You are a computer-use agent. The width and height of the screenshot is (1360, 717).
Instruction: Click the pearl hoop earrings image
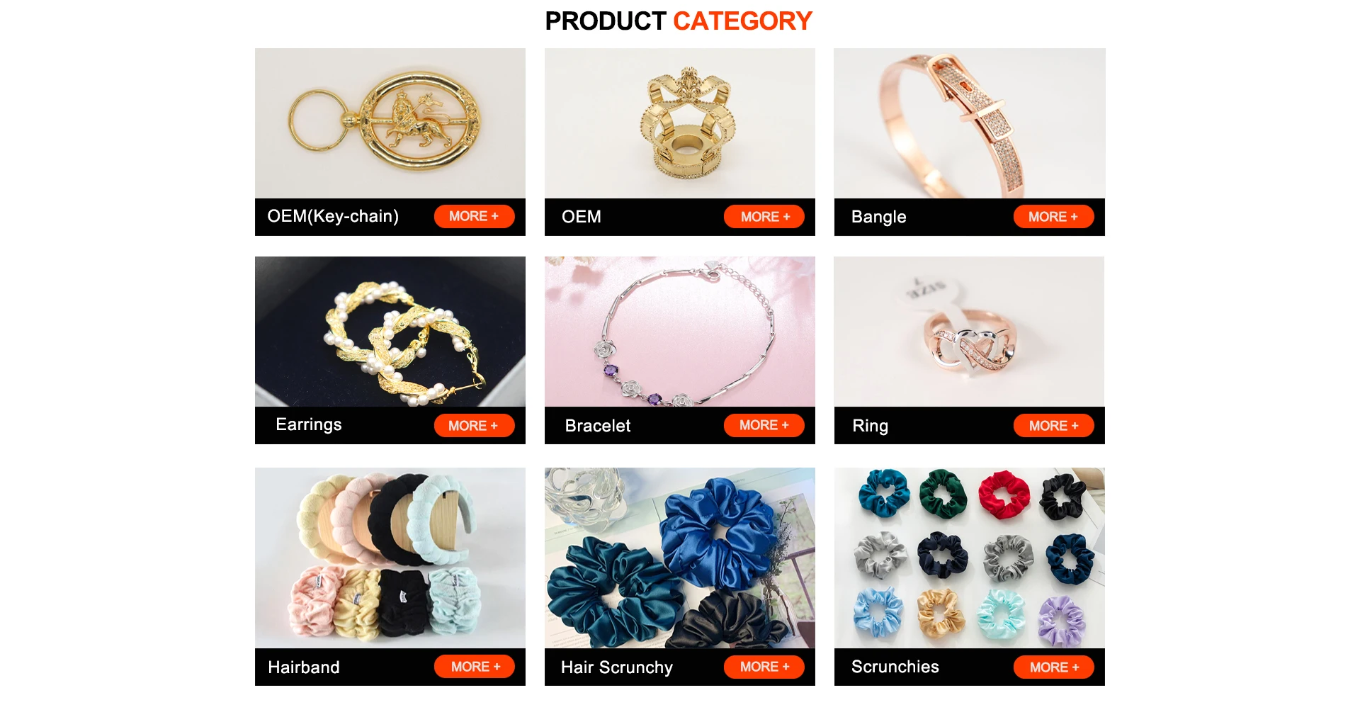pos(390,332)
